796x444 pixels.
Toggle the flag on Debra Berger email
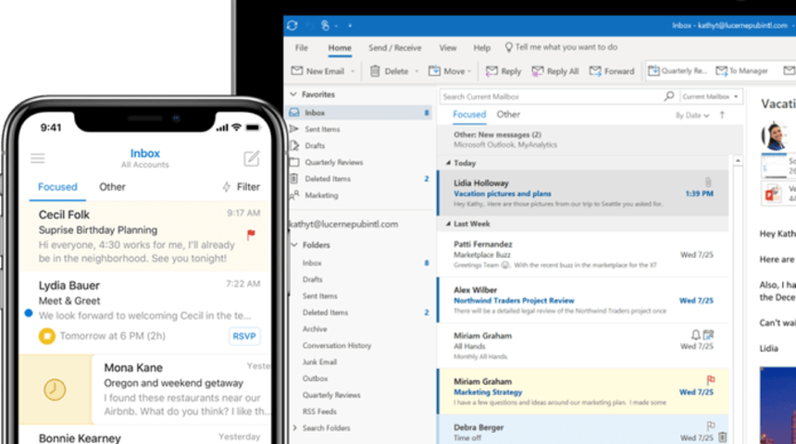tap(710, 425)
